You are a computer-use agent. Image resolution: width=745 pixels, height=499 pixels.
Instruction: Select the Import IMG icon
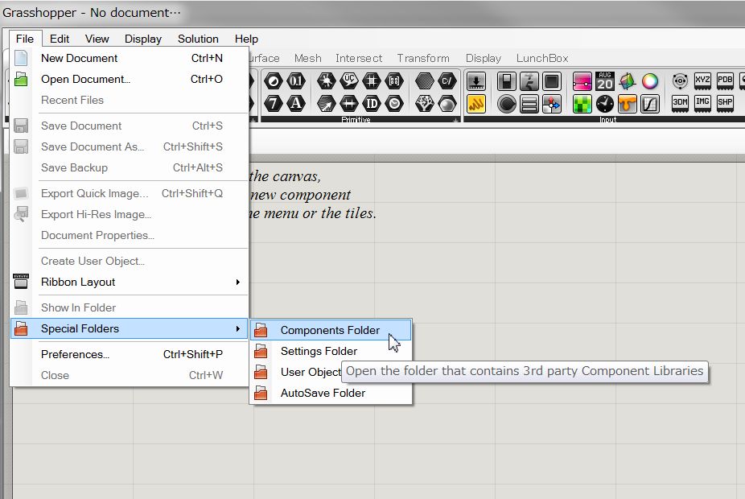[702, 103]
